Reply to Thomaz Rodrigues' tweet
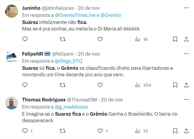 coord(25,131)
